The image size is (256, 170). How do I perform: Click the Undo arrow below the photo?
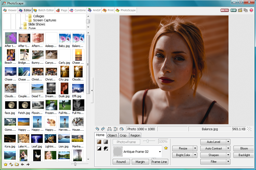point(97,129)
